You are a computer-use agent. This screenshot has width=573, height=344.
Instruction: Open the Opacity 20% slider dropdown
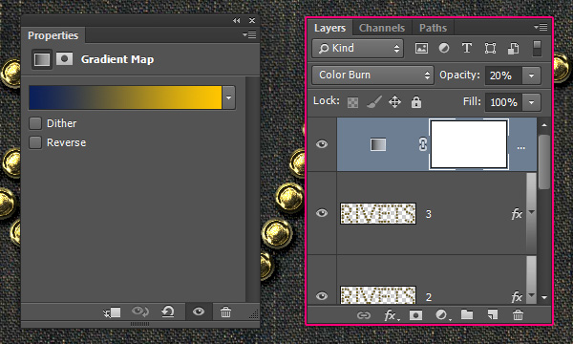click(x=531, y=75)
